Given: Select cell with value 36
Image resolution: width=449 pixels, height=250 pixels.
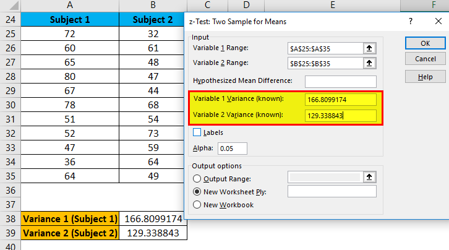Looking at the screenshot, I should pyautogui.click(x=70, y=162).
